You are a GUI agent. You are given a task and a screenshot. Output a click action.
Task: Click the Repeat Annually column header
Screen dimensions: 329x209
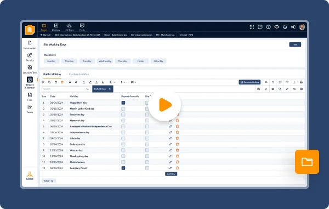coord(130,97)
